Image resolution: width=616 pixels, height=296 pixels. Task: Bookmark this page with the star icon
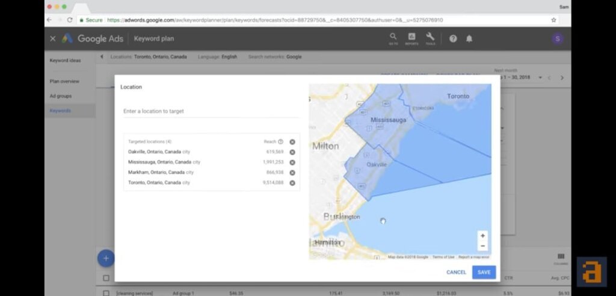coord(553,20)
